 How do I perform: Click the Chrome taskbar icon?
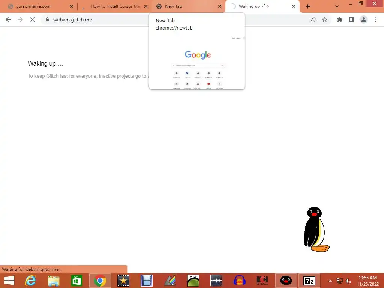[100, 280]
